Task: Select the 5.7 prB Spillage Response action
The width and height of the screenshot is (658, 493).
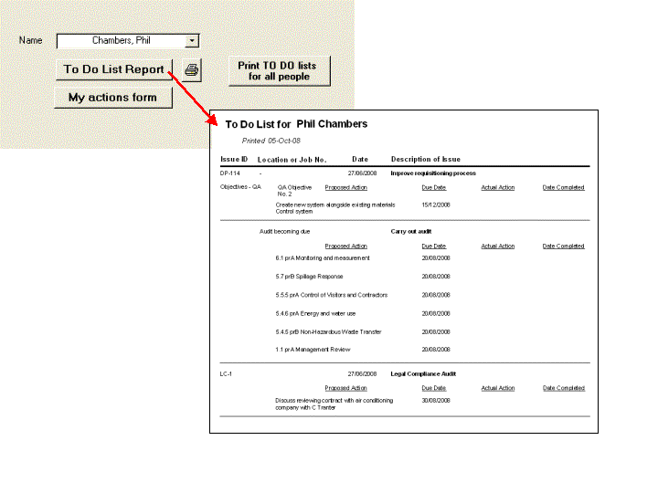Action: [309, 277]
